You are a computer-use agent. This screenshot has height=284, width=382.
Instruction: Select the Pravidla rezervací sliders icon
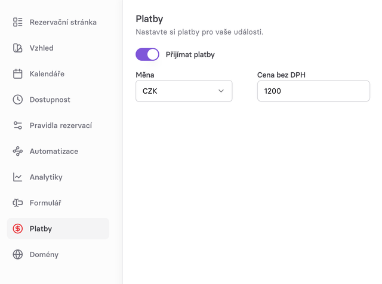click(x=17, y=125)
